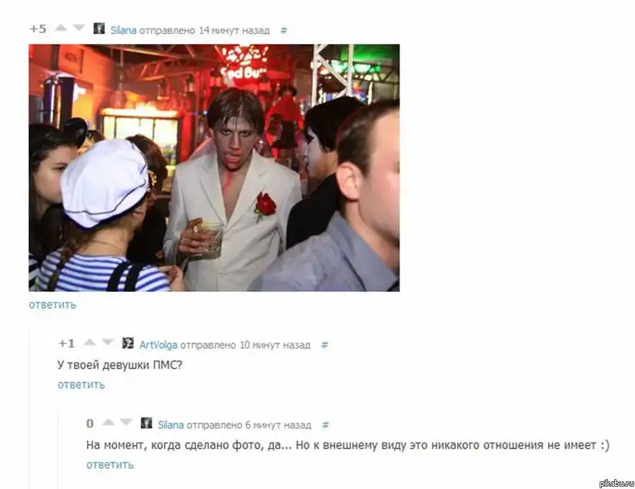Downvote Silana's reply with zero rating
The width and height of the screenshot is (635, 489).
126,423
